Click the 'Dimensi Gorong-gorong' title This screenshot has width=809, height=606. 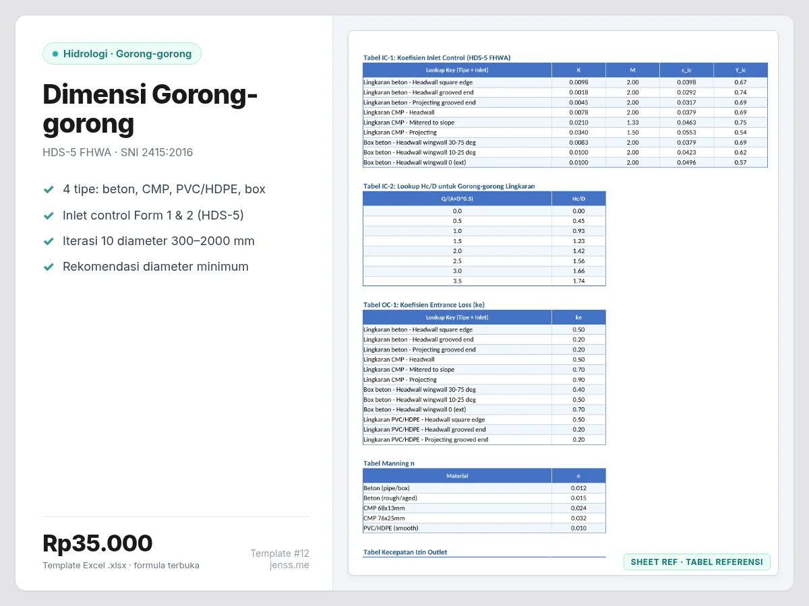pyautogui.click(x=150, y=109)
